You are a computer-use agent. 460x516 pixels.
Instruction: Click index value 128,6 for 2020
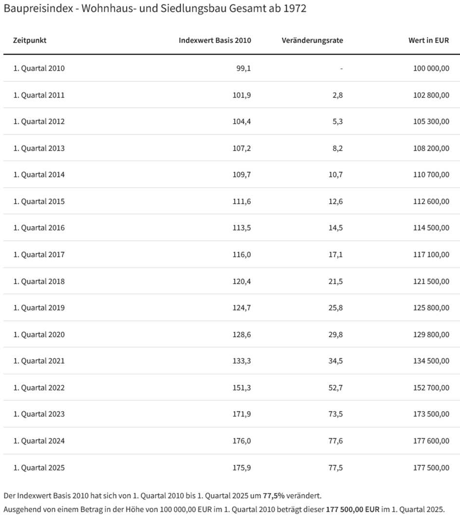click(x=241, y=335)
